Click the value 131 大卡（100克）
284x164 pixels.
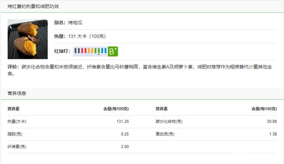pyautogui.click(x=87, y=36)
